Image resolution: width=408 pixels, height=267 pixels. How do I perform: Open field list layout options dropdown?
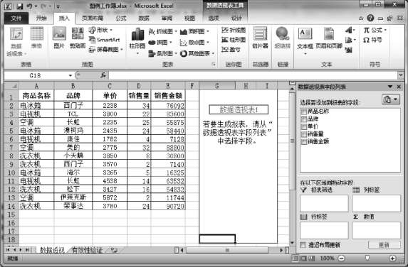point(391,99)
